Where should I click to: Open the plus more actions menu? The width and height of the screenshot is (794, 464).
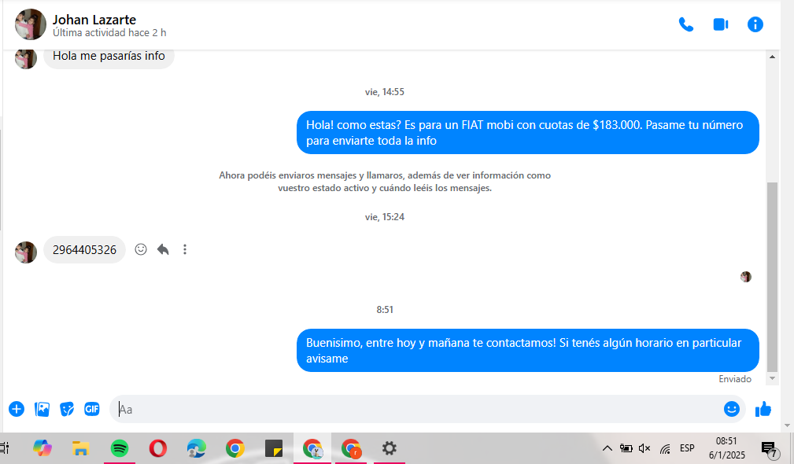coord(17,409)
